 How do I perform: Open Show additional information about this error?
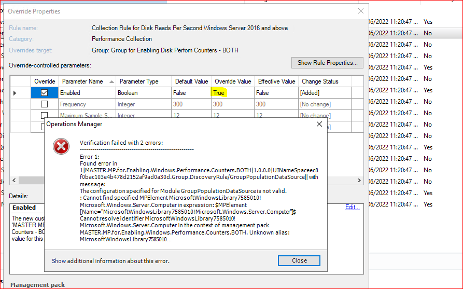tap(110, 261)
